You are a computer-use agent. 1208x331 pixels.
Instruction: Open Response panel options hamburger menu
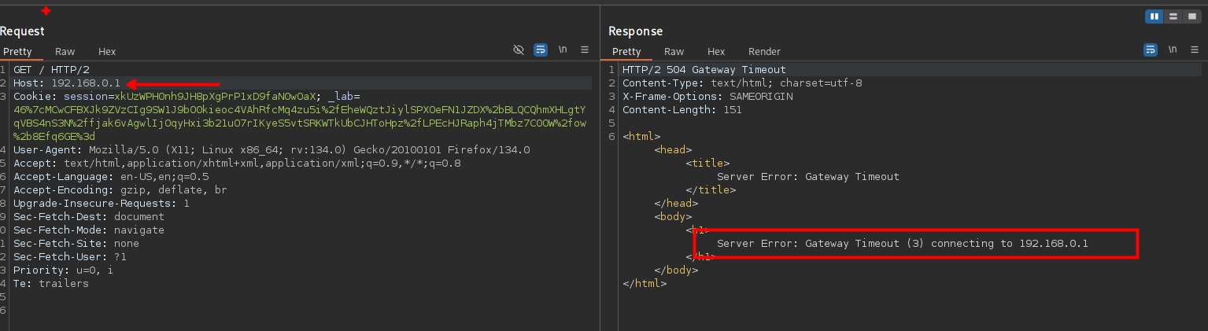point(1195,50)
